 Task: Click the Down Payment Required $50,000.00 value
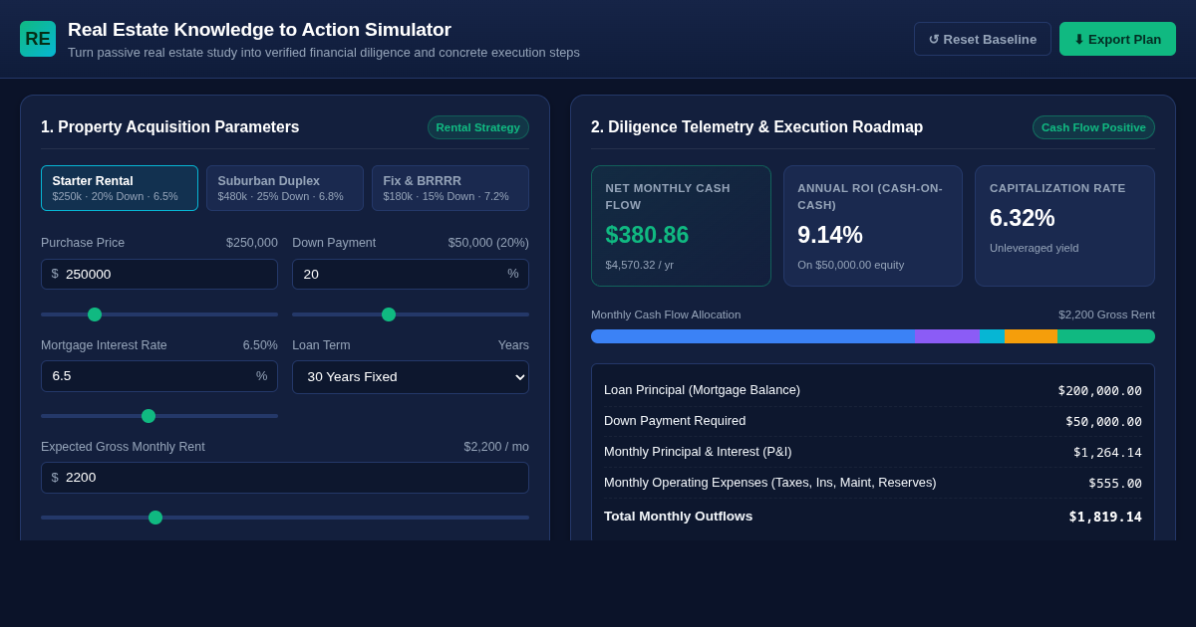pyautogui.click(x=1103, y=422)
